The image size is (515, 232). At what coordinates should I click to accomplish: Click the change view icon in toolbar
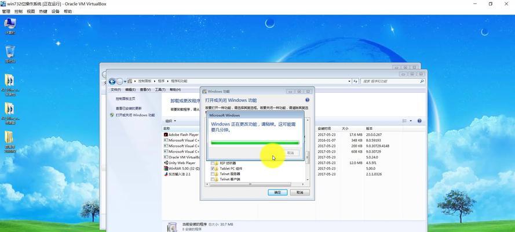coord(404,121)
